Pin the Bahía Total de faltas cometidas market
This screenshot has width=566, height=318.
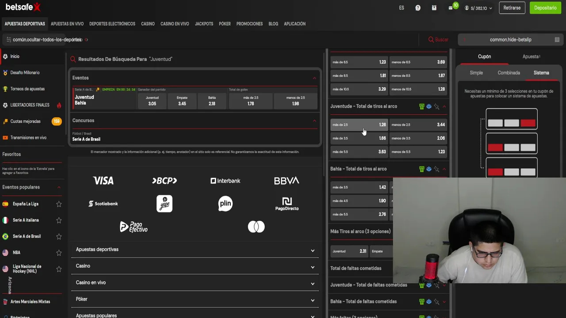coord(436,302)
